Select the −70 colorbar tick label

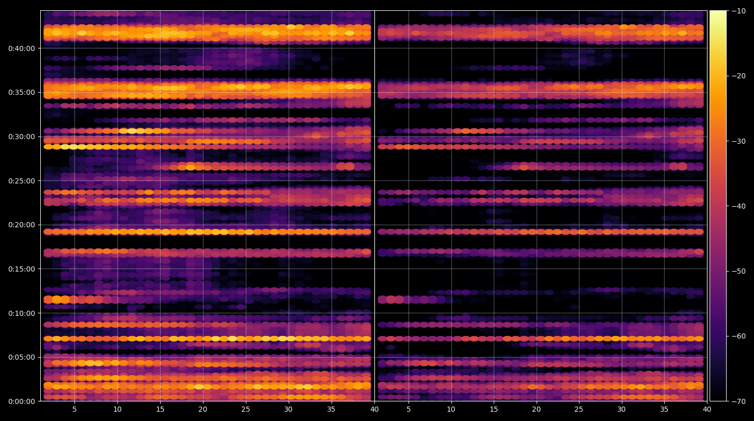click(x=739, y=401)
